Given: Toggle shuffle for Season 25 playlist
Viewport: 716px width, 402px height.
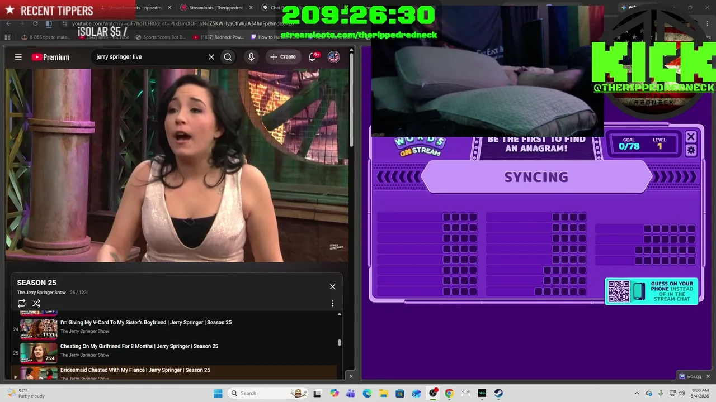Looking at the screenshot, I should 36,303.
